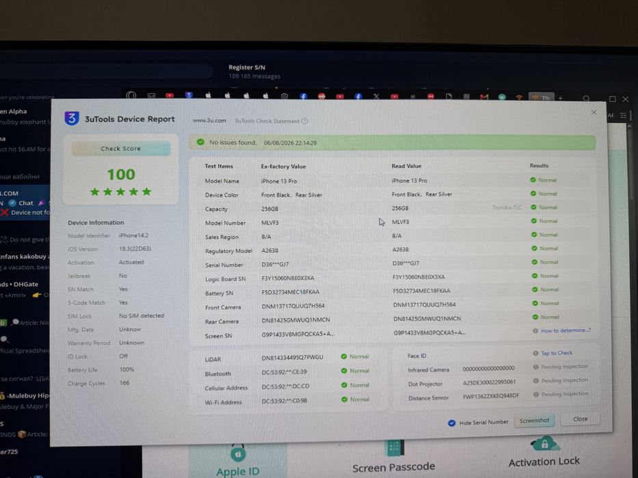Click the Normal status icon for Battery SN

pyautogui.click(x=535, y=290)
